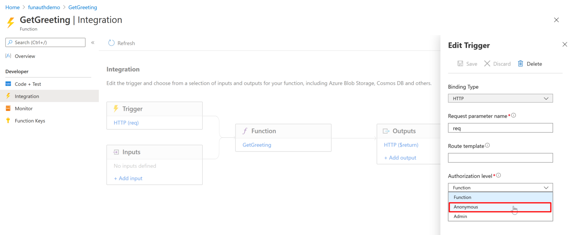The width and height of the screenshot is (570, 235).
Task: Click the Discard icon in Edit Trigger
Action: (487, 63)
